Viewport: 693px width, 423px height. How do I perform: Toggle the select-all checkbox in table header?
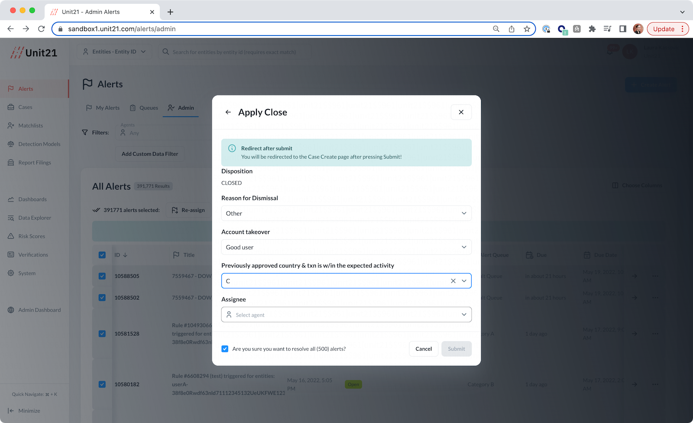click(x=102, y=255)
